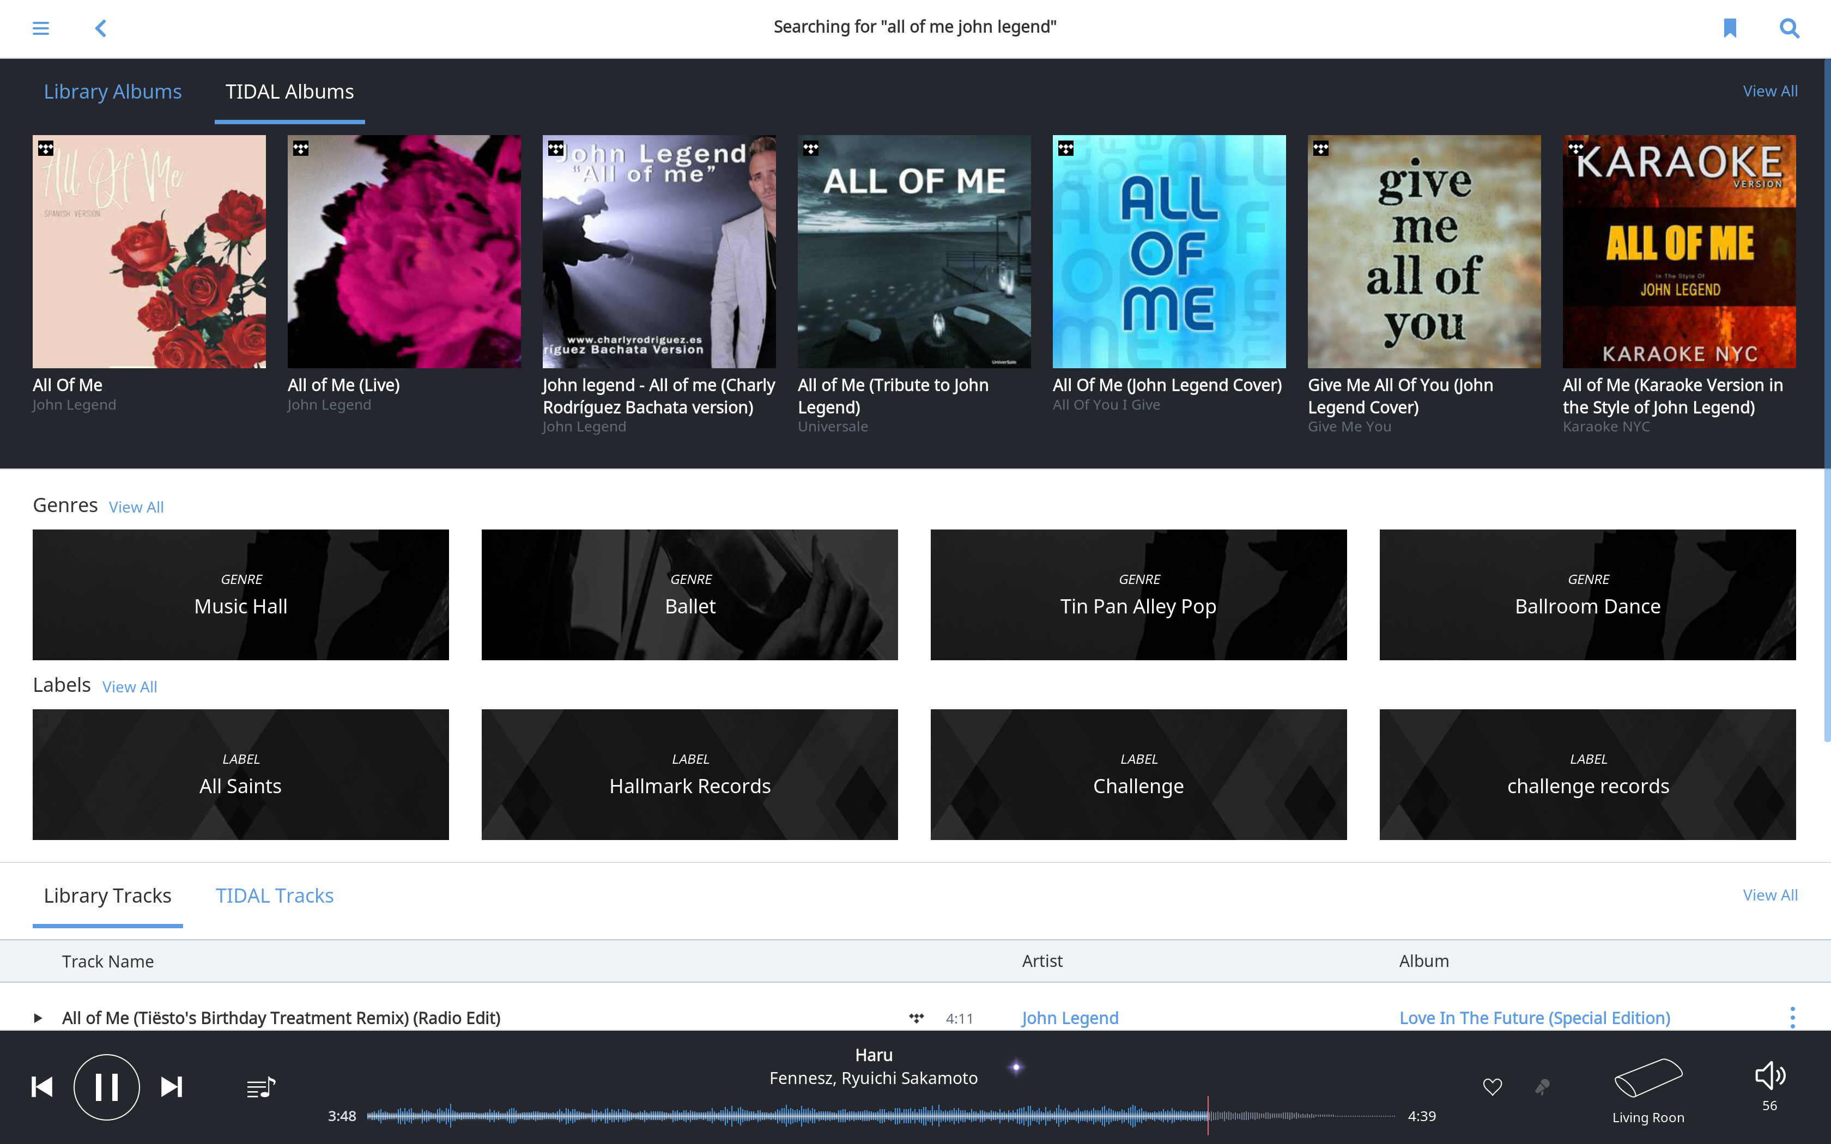This screenshot has width=1831, height=1144.
Task: Click View All next to Genres
Action: coord(136,507)
